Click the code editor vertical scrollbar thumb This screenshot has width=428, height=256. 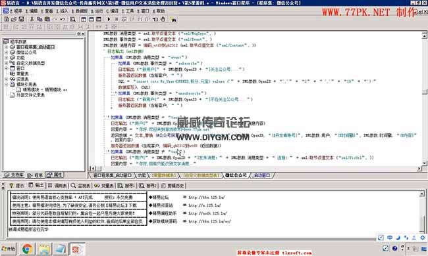(425, 92)
